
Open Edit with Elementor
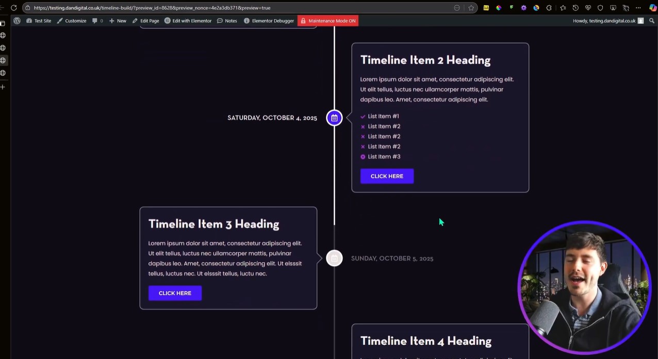tap(188, 21)
